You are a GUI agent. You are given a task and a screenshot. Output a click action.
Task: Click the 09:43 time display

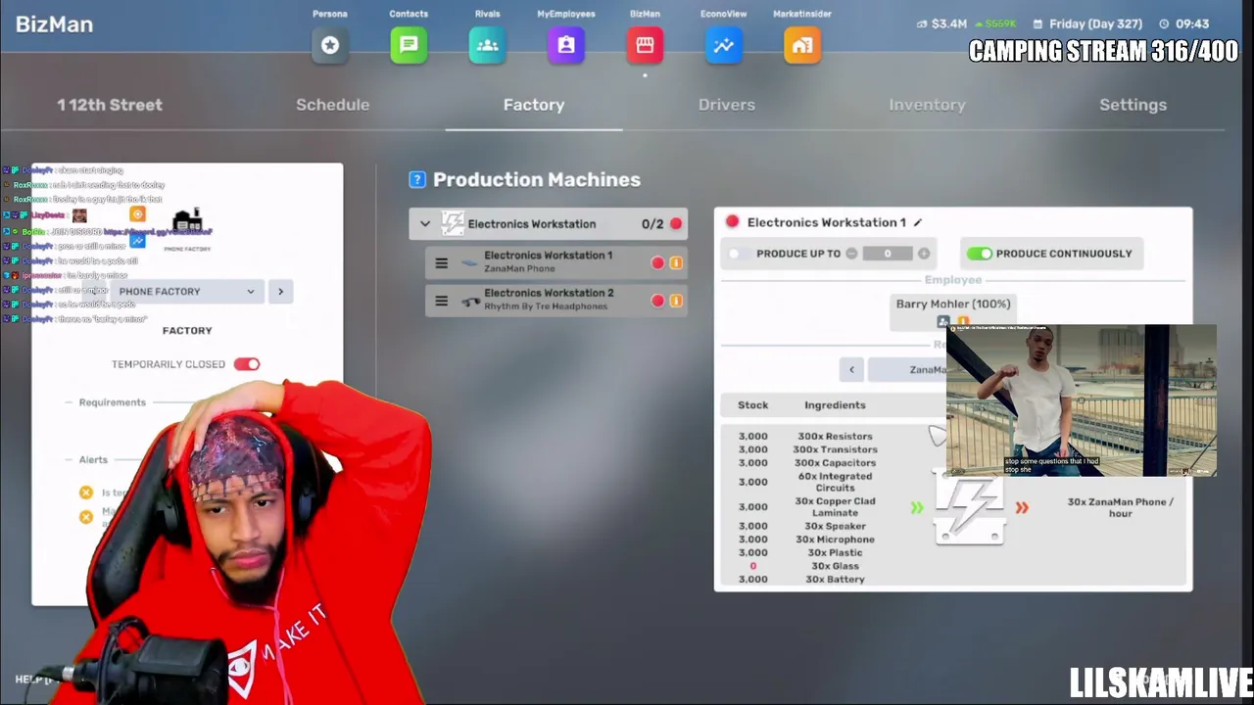pos(1192,23)
